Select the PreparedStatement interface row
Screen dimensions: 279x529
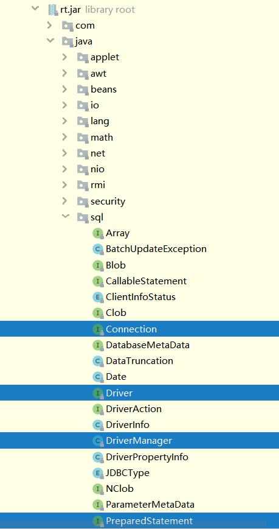point(140,520)
